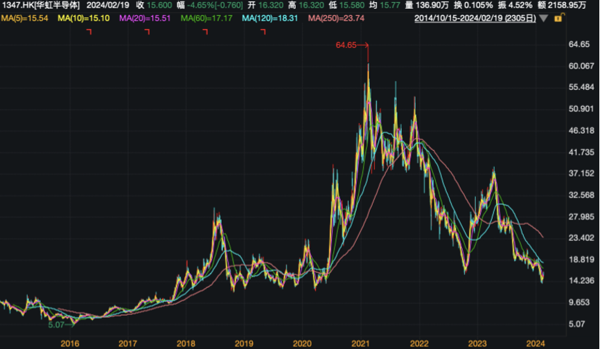
Task: Click the 2016 label on time axis
Action: pos(70,343)
